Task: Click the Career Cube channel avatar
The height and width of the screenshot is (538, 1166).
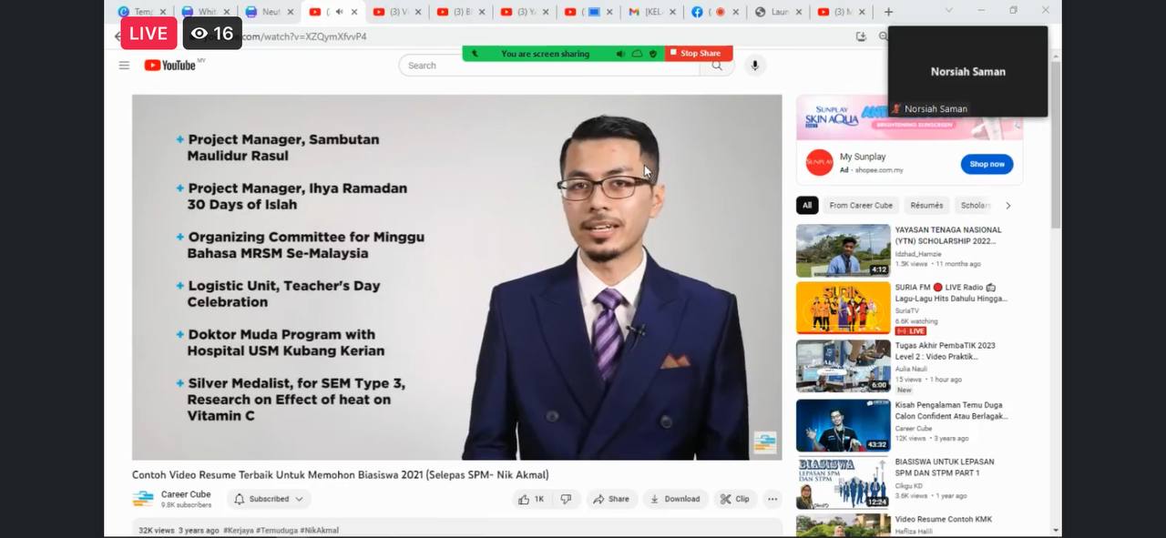Action: point(143,499)
